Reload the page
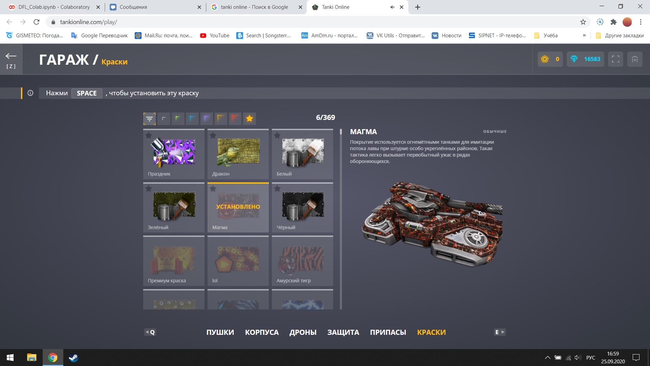The height and width of the screenshot is (366, 650). click(x=37, y=22)
